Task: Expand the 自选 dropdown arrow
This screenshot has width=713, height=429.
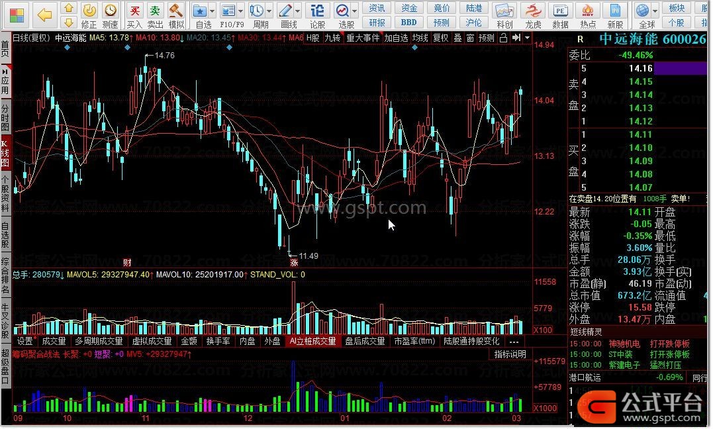Action: coord(212,11)
